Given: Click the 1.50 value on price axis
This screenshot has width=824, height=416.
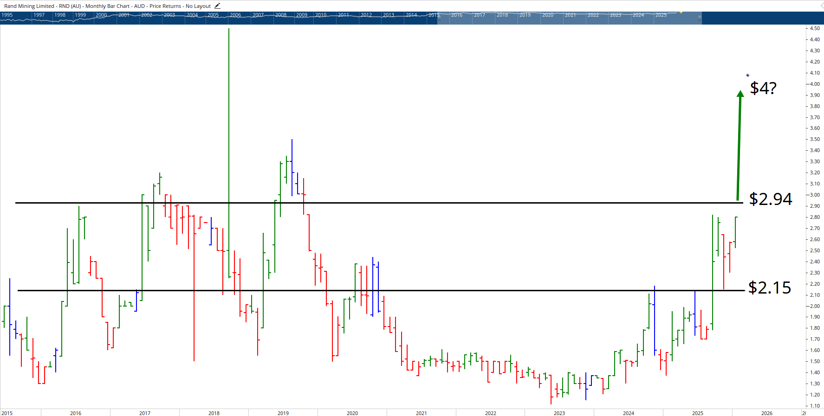Looking at the screenshot, I should pos(815,361).
